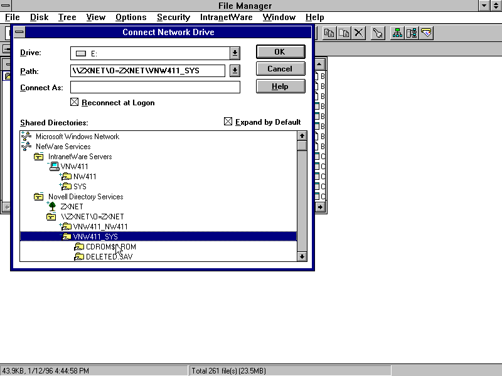Click the drive icon in Drive field
This screenshot has width=502, height=376.
(81, 53)
